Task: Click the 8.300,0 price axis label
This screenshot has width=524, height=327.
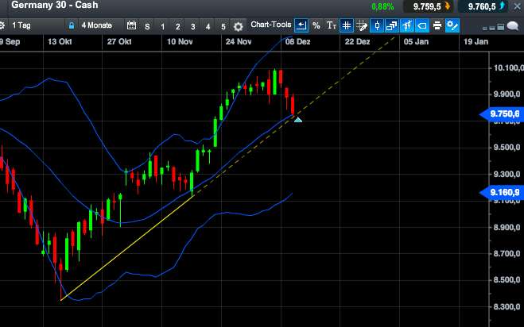Action: point(507,306)
